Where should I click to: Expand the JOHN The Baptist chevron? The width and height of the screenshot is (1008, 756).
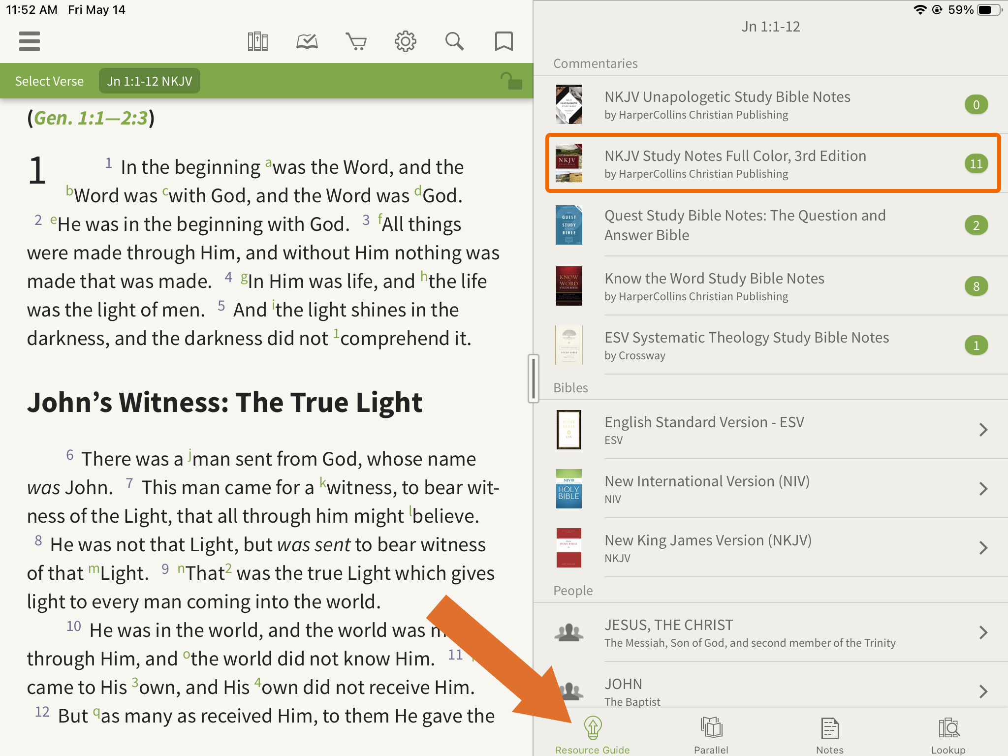point(983,692)
